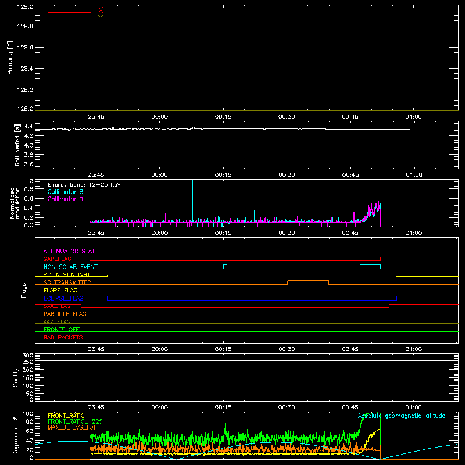The height and width of the screenshot is (465, 465).
Task: Click the Normalized modulation axis title
Action: click(14, 203)
